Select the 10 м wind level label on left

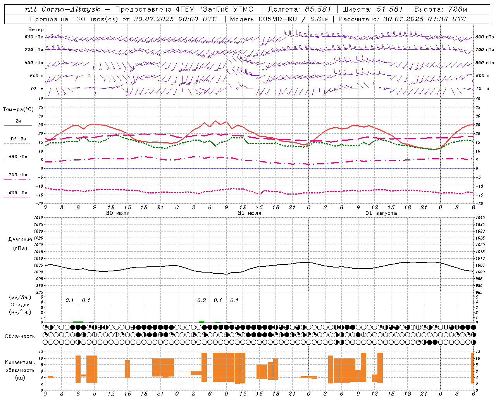click(x=37, y=88)
